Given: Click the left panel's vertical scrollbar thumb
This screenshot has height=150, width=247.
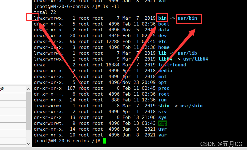Looking at the screenshot, I should 28,111.
